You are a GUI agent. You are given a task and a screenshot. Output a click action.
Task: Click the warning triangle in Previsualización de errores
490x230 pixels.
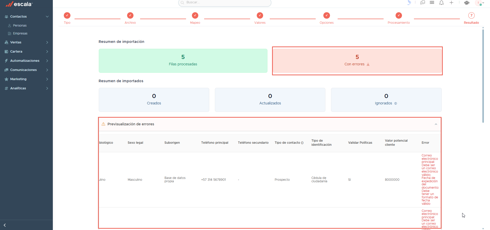103,124
